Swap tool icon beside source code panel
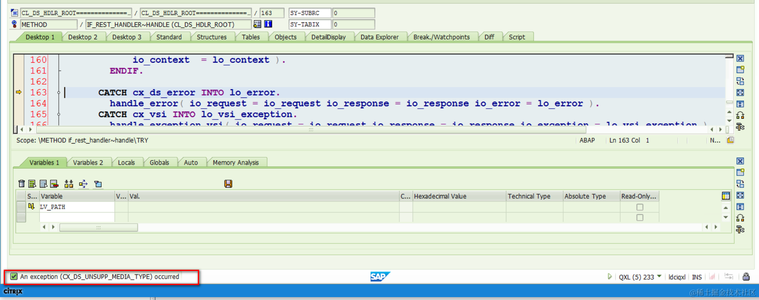Screen dimensions: 759x300 740,127
